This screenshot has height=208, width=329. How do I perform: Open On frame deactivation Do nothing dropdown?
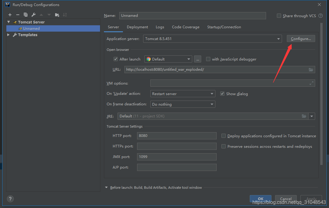183,104
